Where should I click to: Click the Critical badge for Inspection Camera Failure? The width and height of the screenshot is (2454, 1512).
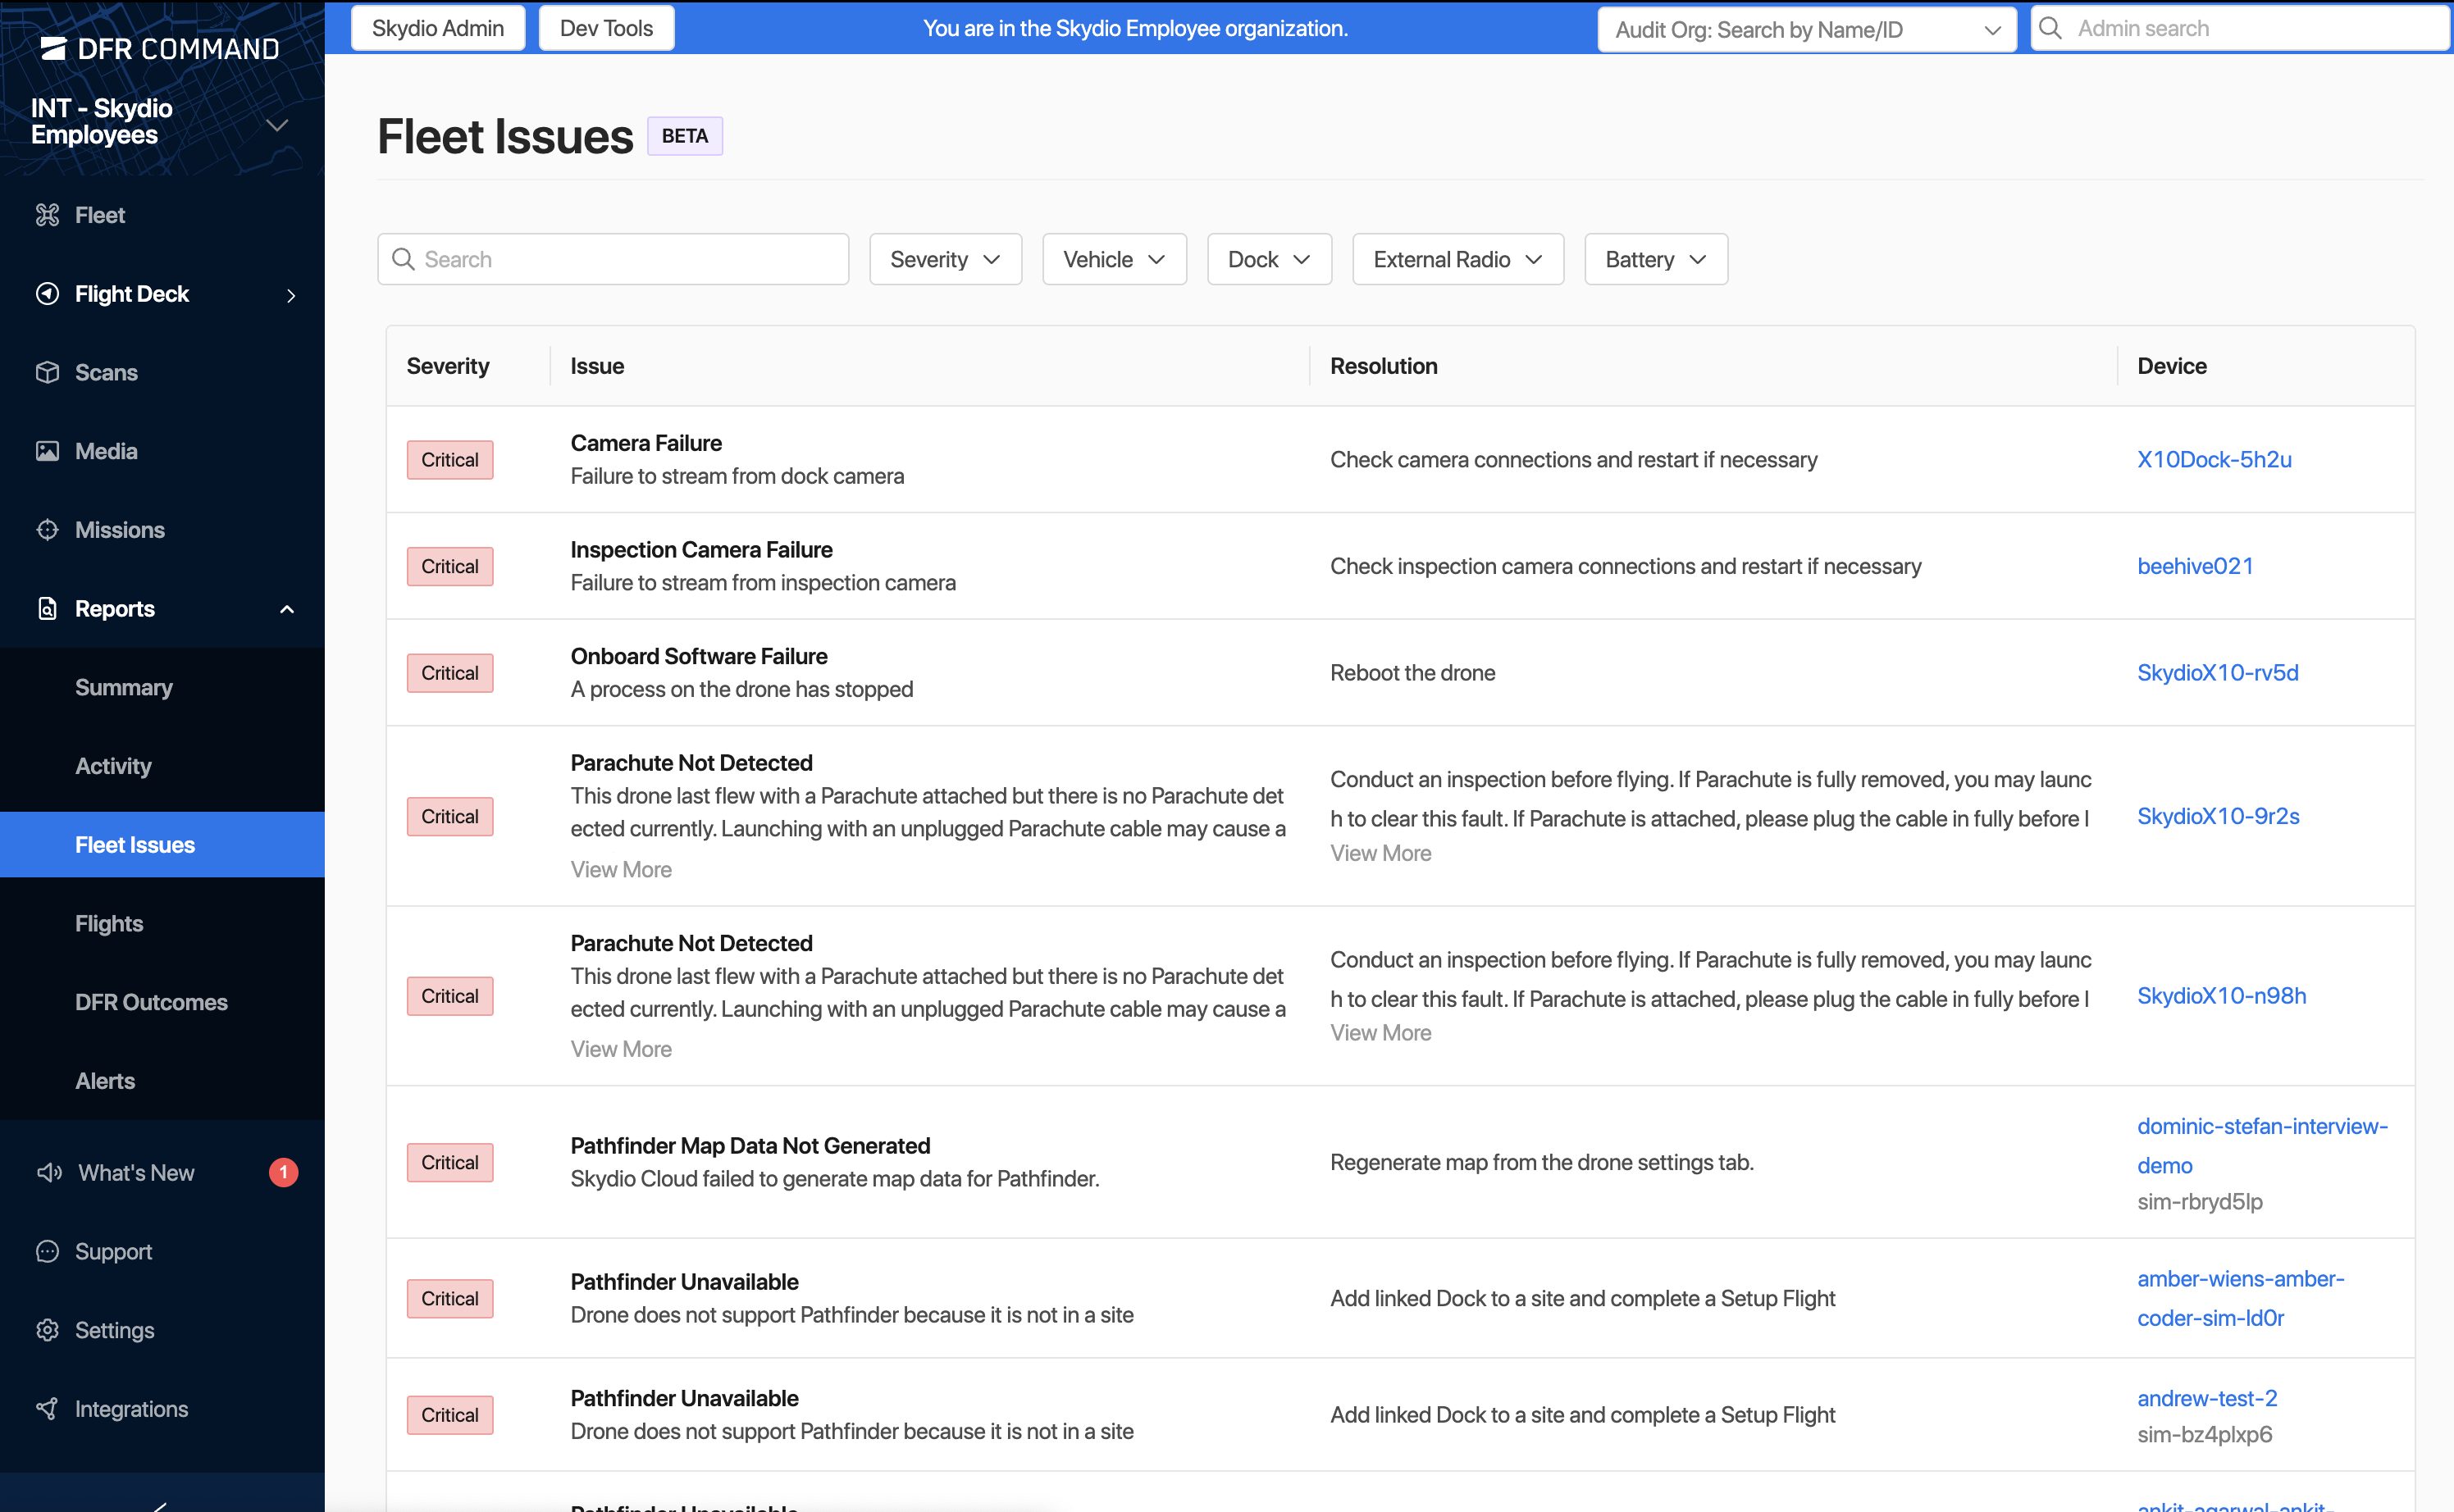coord(450,566)
